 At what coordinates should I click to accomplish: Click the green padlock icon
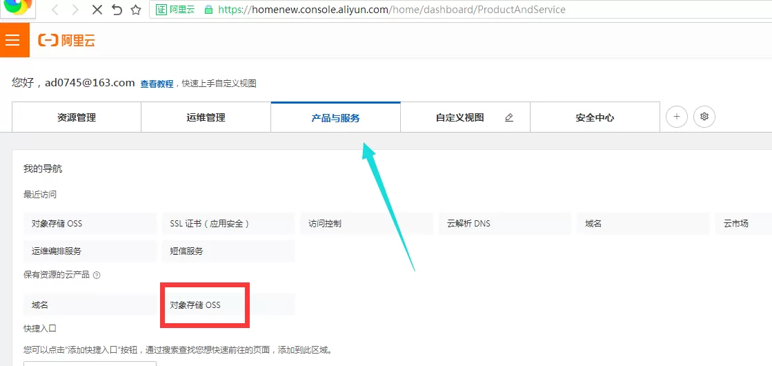pos(208,10)
